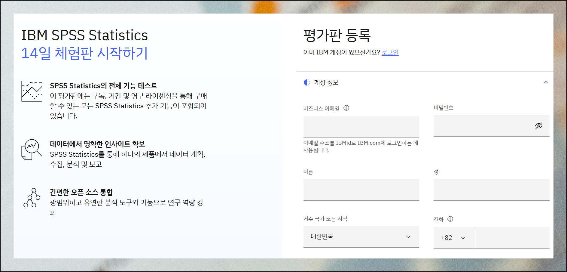Focus the 이름 input field
The width and height of the screenshot is (567, 272).
(361, 190)
